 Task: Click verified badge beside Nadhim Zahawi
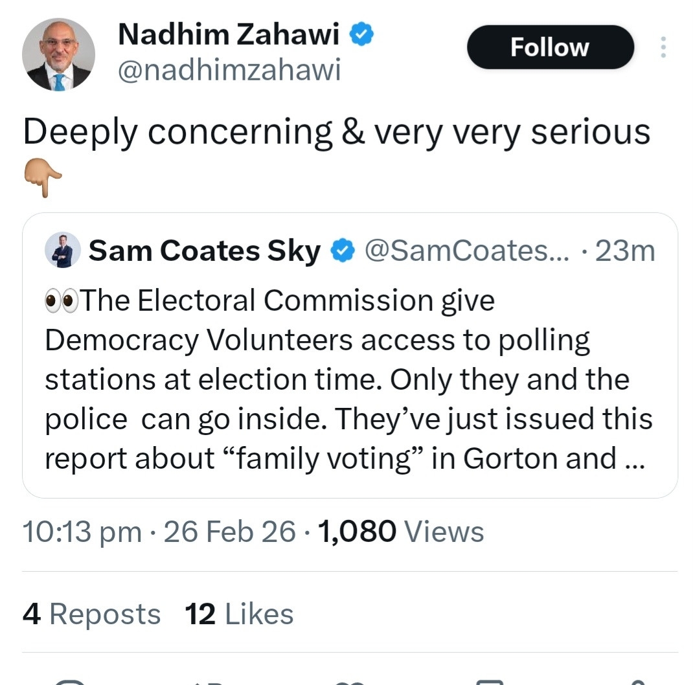pyautogui.click(x=361, y=35)
